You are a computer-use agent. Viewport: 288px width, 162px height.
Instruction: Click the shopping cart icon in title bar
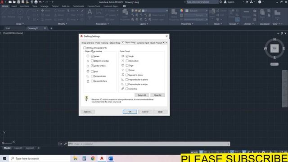click(x=247, y=2)
